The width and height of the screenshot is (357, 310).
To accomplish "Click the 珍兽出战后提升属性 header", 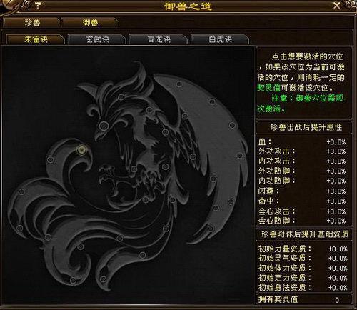I will [x=304, y=127].
